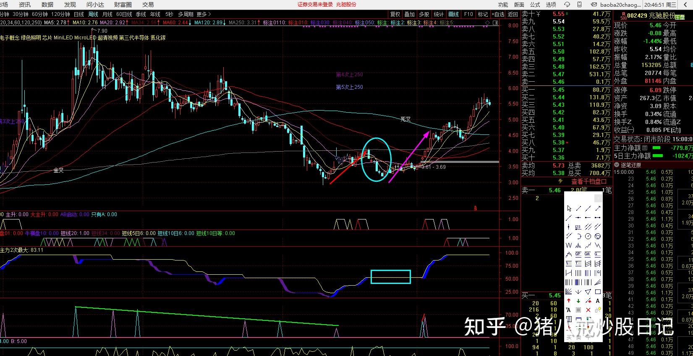
Task: Click the 返回 back button
Action: coord(513,14)
